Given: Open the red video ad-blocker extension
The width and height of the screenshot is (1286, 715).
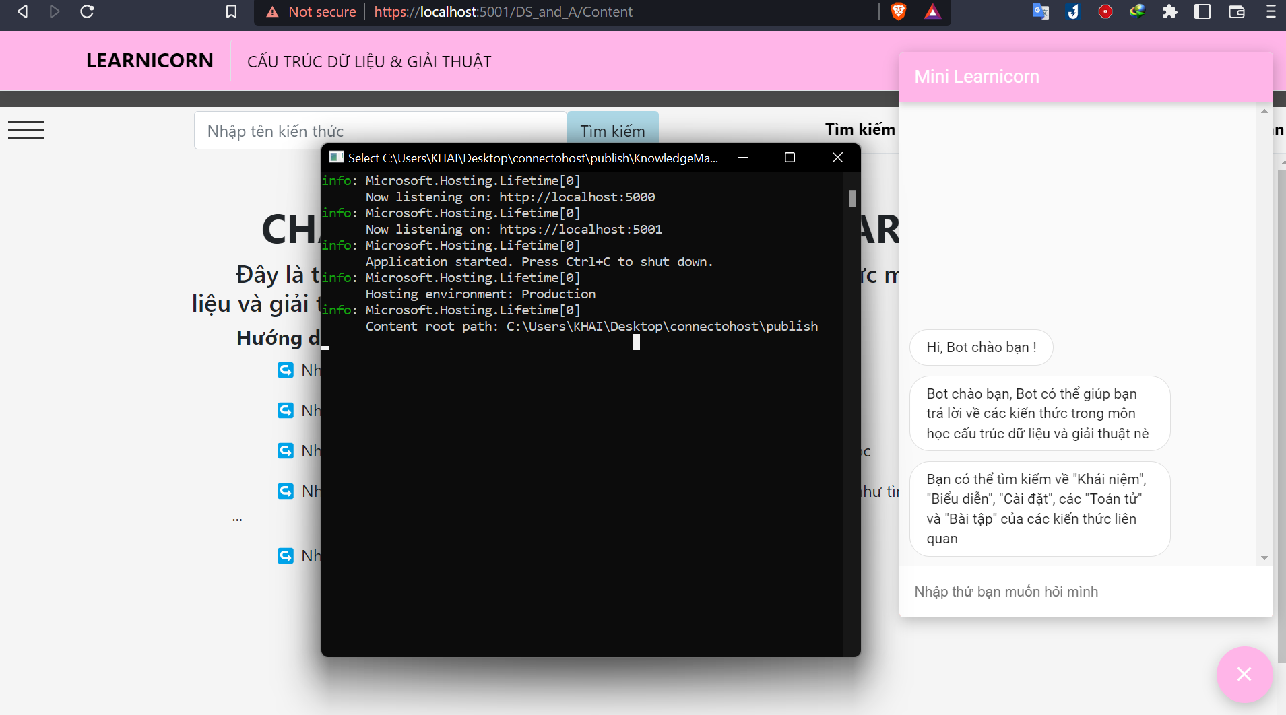Looking at the screenshot, I should pos(1106,11).
